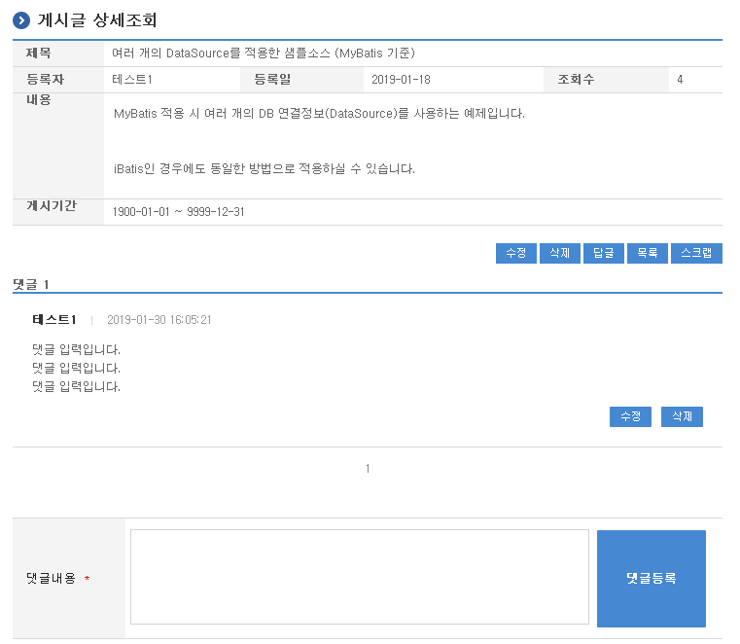This screenshot has height=644, width=740.
Task: Click the 등록일 date 2019-01-18
Action: point(401,80)
